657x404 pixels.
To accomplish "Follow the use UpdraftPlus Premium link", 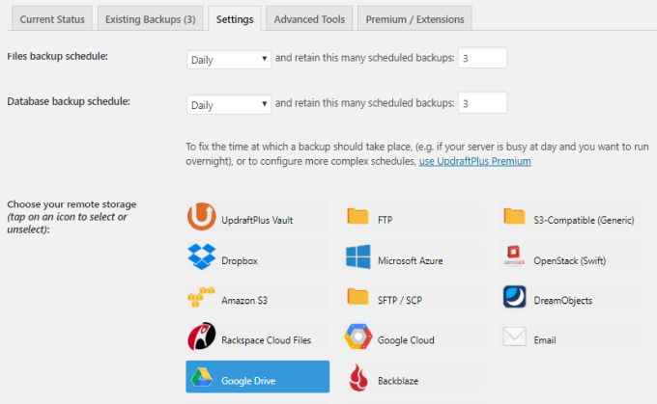I will pyautogui.click(x=474, y=161).
